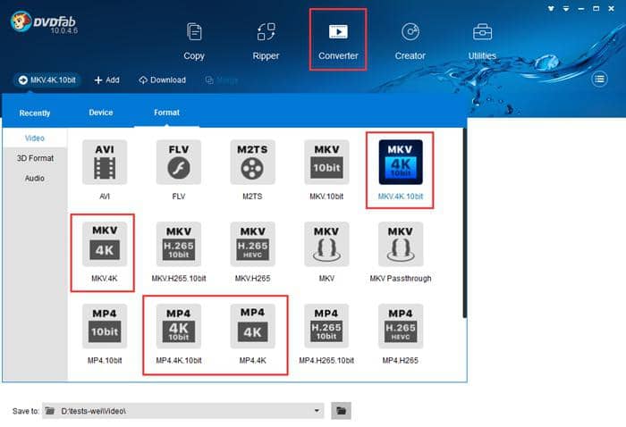This screenshot has width=626, height=427.
Task: Select the MP4.4K format icon
Action: point(252,327)
